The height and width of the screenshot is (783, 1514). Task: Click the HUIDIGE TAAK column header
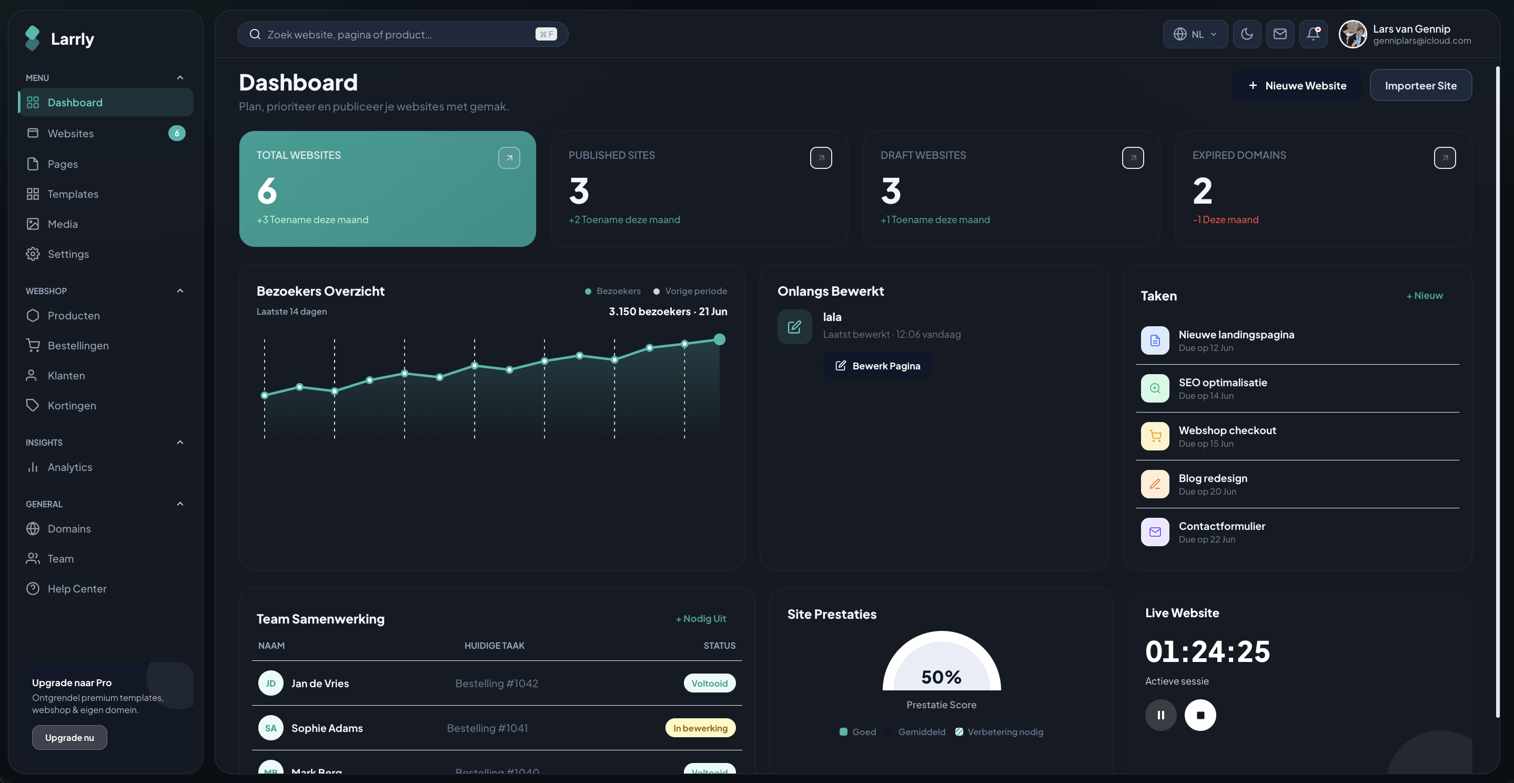[x=494, y=646]
